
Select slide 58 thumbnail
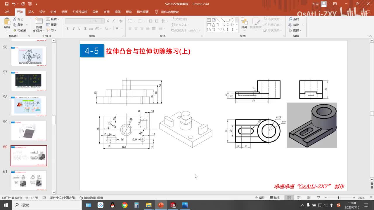29,106
